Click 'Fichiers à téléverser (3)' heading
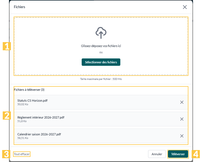202x162 pixels. click(29, 90)
